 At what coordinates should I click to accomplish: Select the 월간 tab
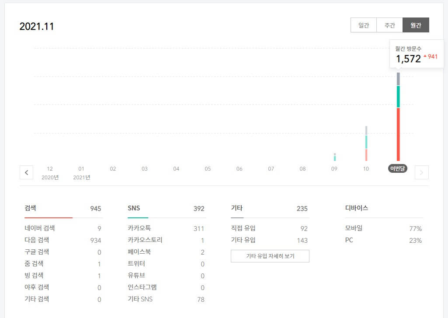[415, 25]
